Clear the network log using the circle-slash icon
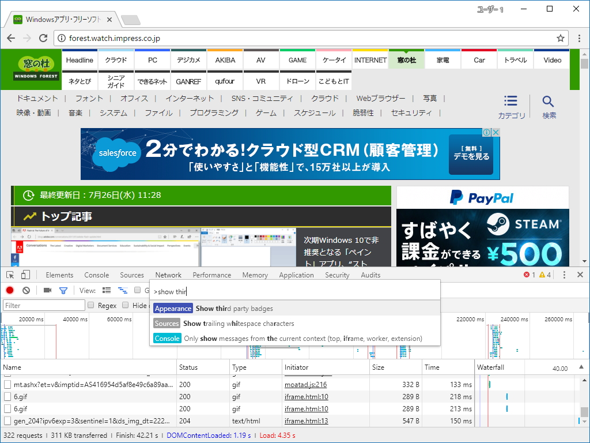590x443 pixels. (x=26, y=290)
